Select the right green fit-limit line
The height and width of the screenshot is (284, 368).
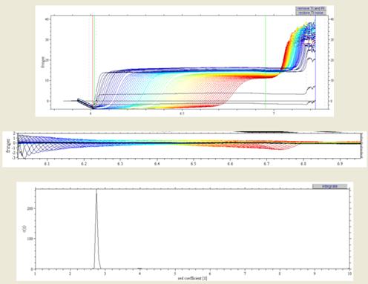(266, 62)
